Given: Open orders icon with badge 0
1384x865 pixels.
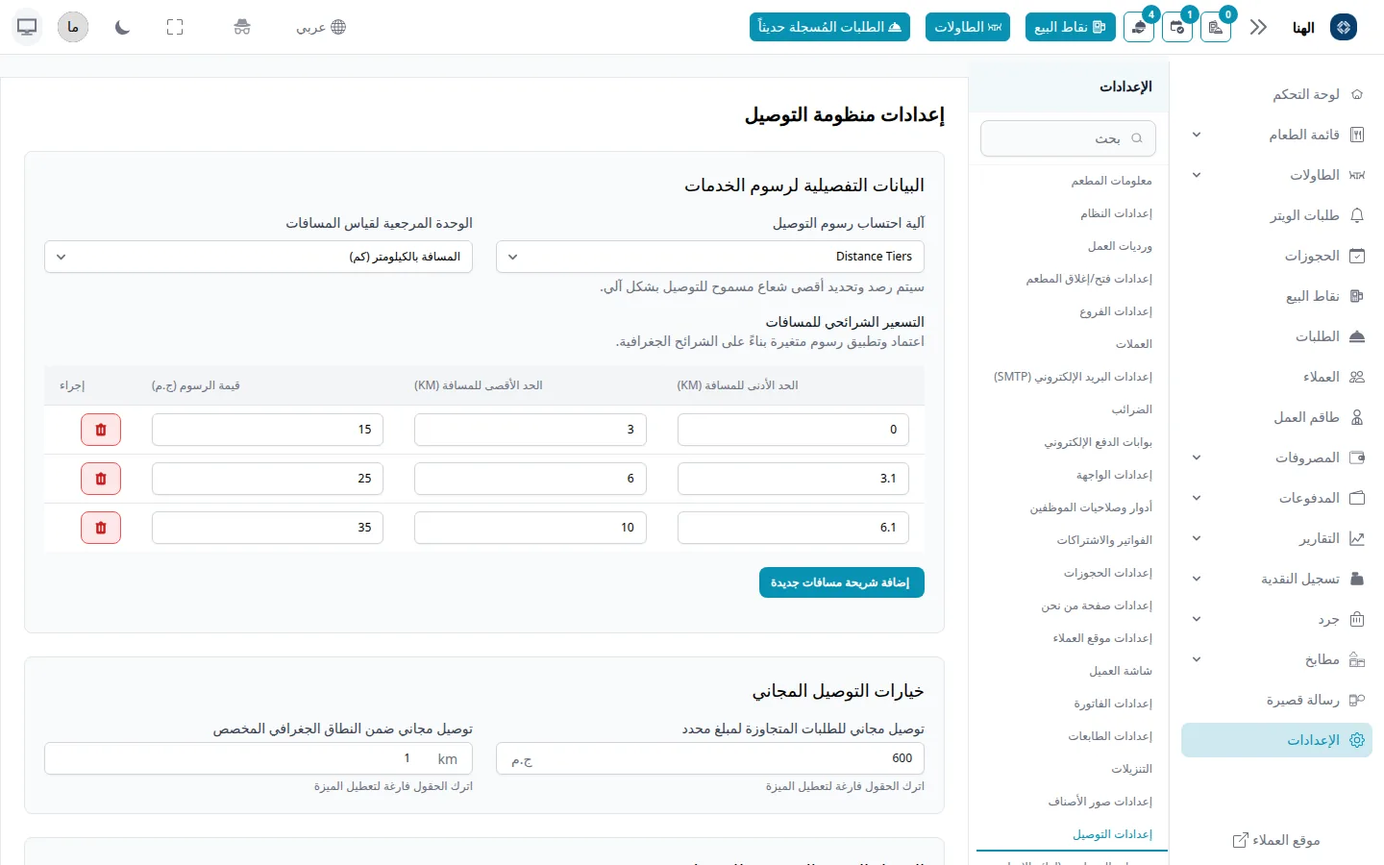Looking at the screenshot, I should [x=1216, y=27].
